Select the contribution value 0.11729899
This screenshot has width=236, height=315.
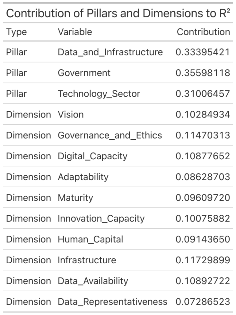coord(203,260)
